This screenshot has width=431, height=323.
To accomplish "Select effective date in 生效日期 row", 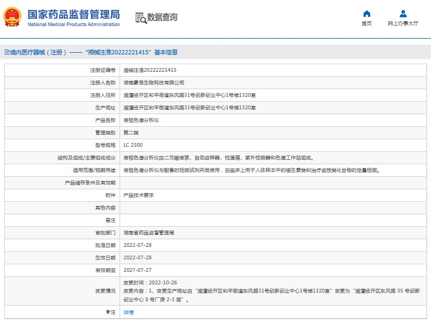I will coord(138,258).
